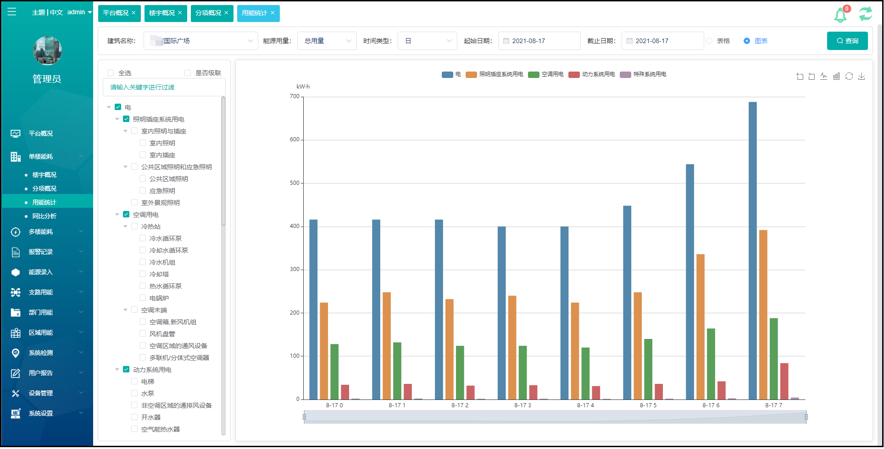Screen dimensions: 884x449
Task: Click the 截止日期 date field
Action: (x=663, y=41)
